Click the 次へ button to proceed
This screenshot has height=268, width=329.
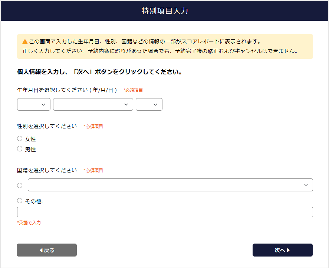[x=282, y=250]
